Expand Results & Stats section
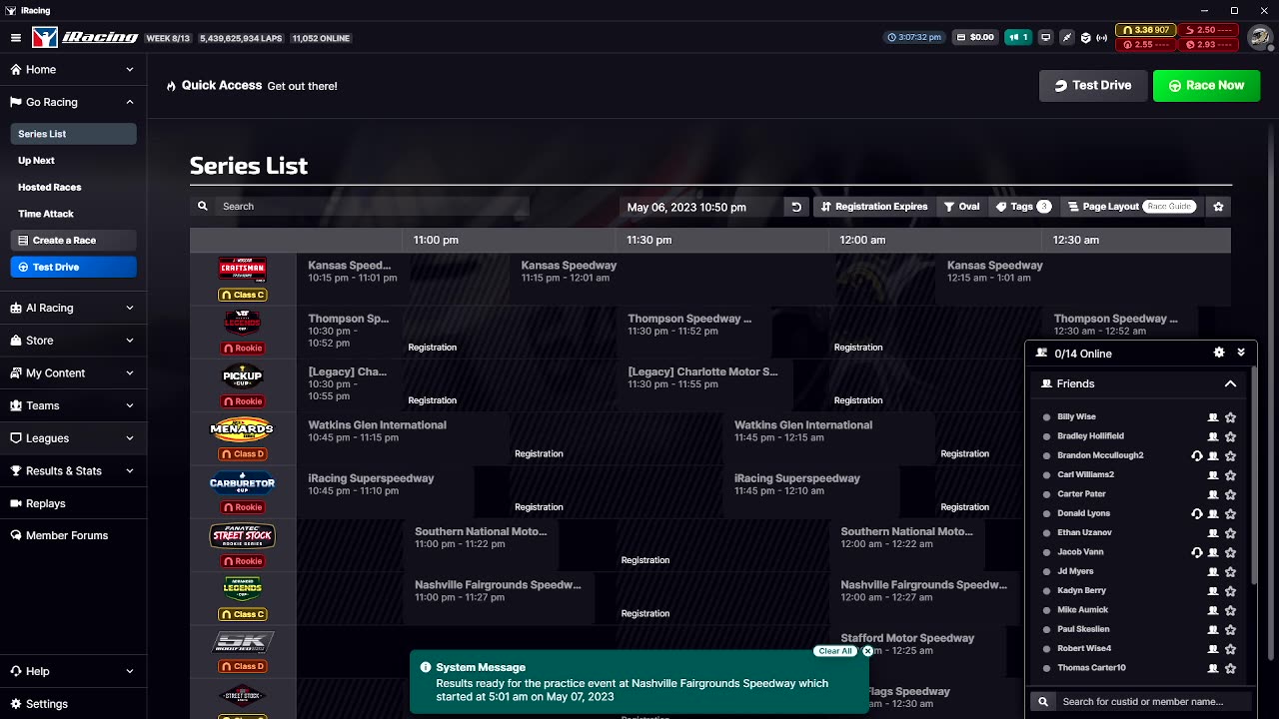The height and width of the screenshot is (719, 1279). tap(73, 471)
